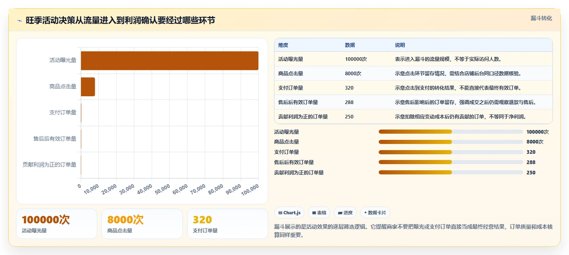
Task: Click the 说明 column header
Action: coord(400,45)
